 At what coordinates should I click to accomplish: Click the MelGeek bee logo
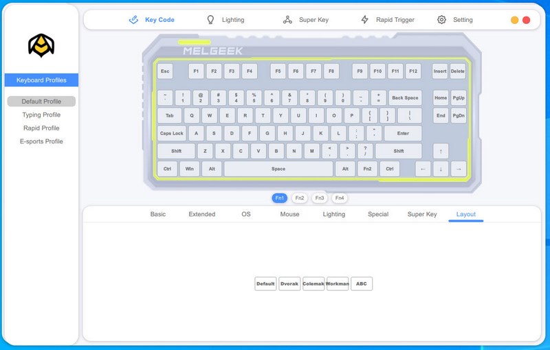[x=41, y=45]
